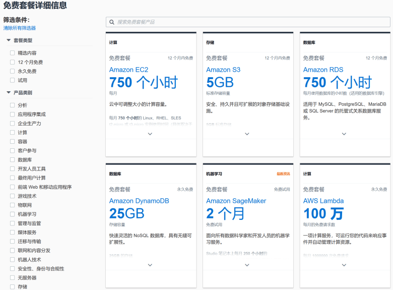The height and width of the screenshot is (290, 393).
Task: Open the Amazon EC2 title link
Action: (128, 70)
